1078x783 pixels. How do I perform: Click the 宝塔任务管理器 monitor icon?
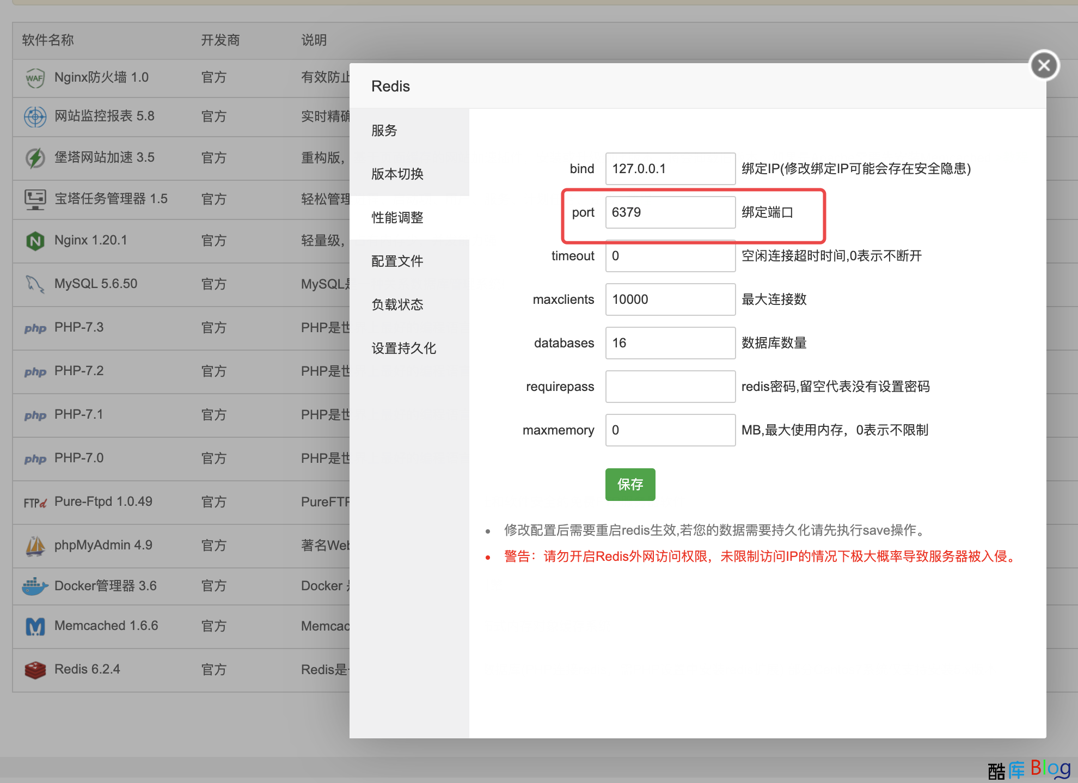(x=35, y=199)
